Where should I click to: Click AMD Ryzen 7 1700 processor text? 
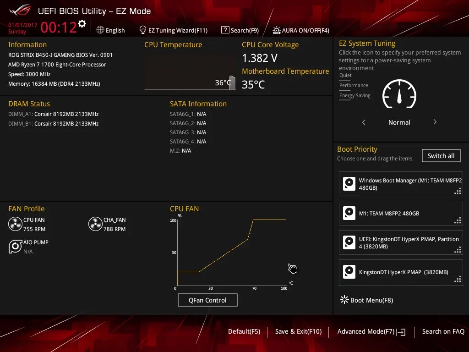[57, 64]
